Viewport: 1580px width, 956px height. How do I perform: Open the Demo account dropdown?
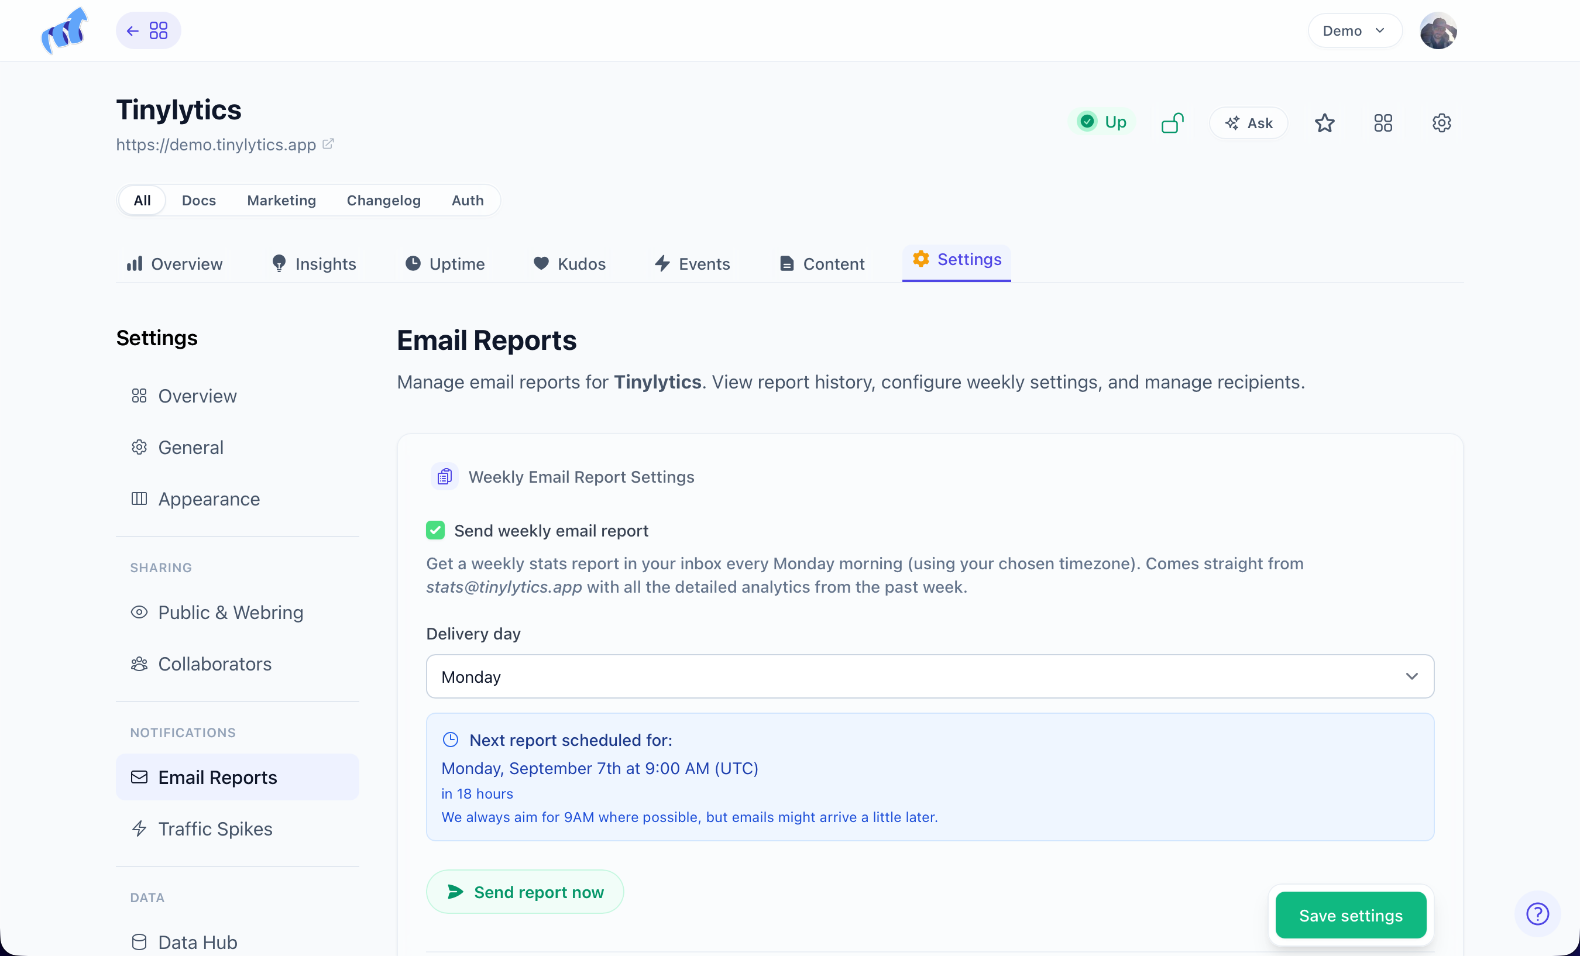pos(1354,31)
